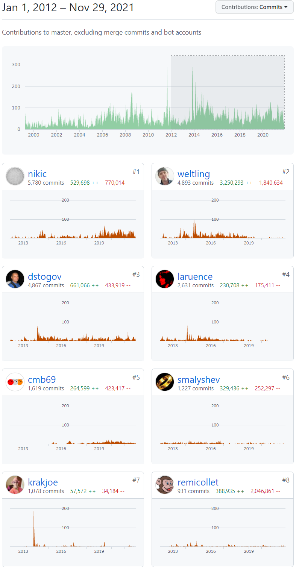Viewport: 296px width, 572px height.
Task: Click remicollet's monkey avatar
Action: 165,485
